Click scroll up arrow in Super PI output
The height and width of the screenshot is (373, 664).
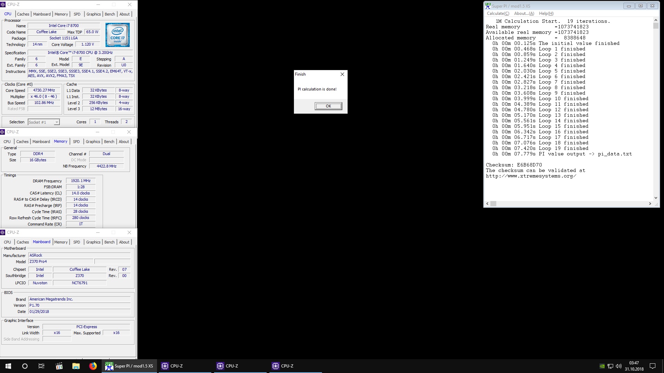tap(656, 20)
